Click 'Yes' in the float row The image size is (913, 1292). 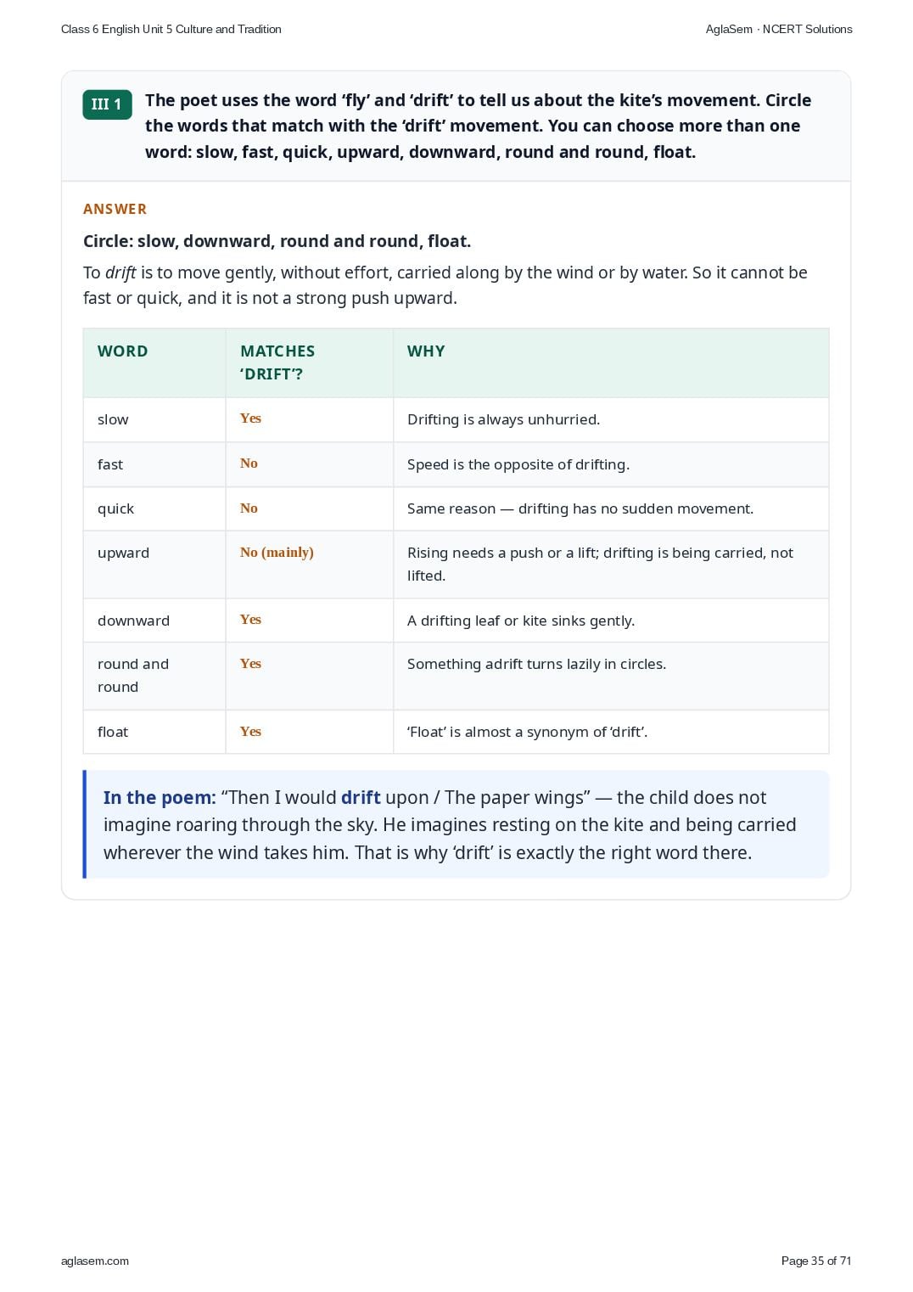250,732
